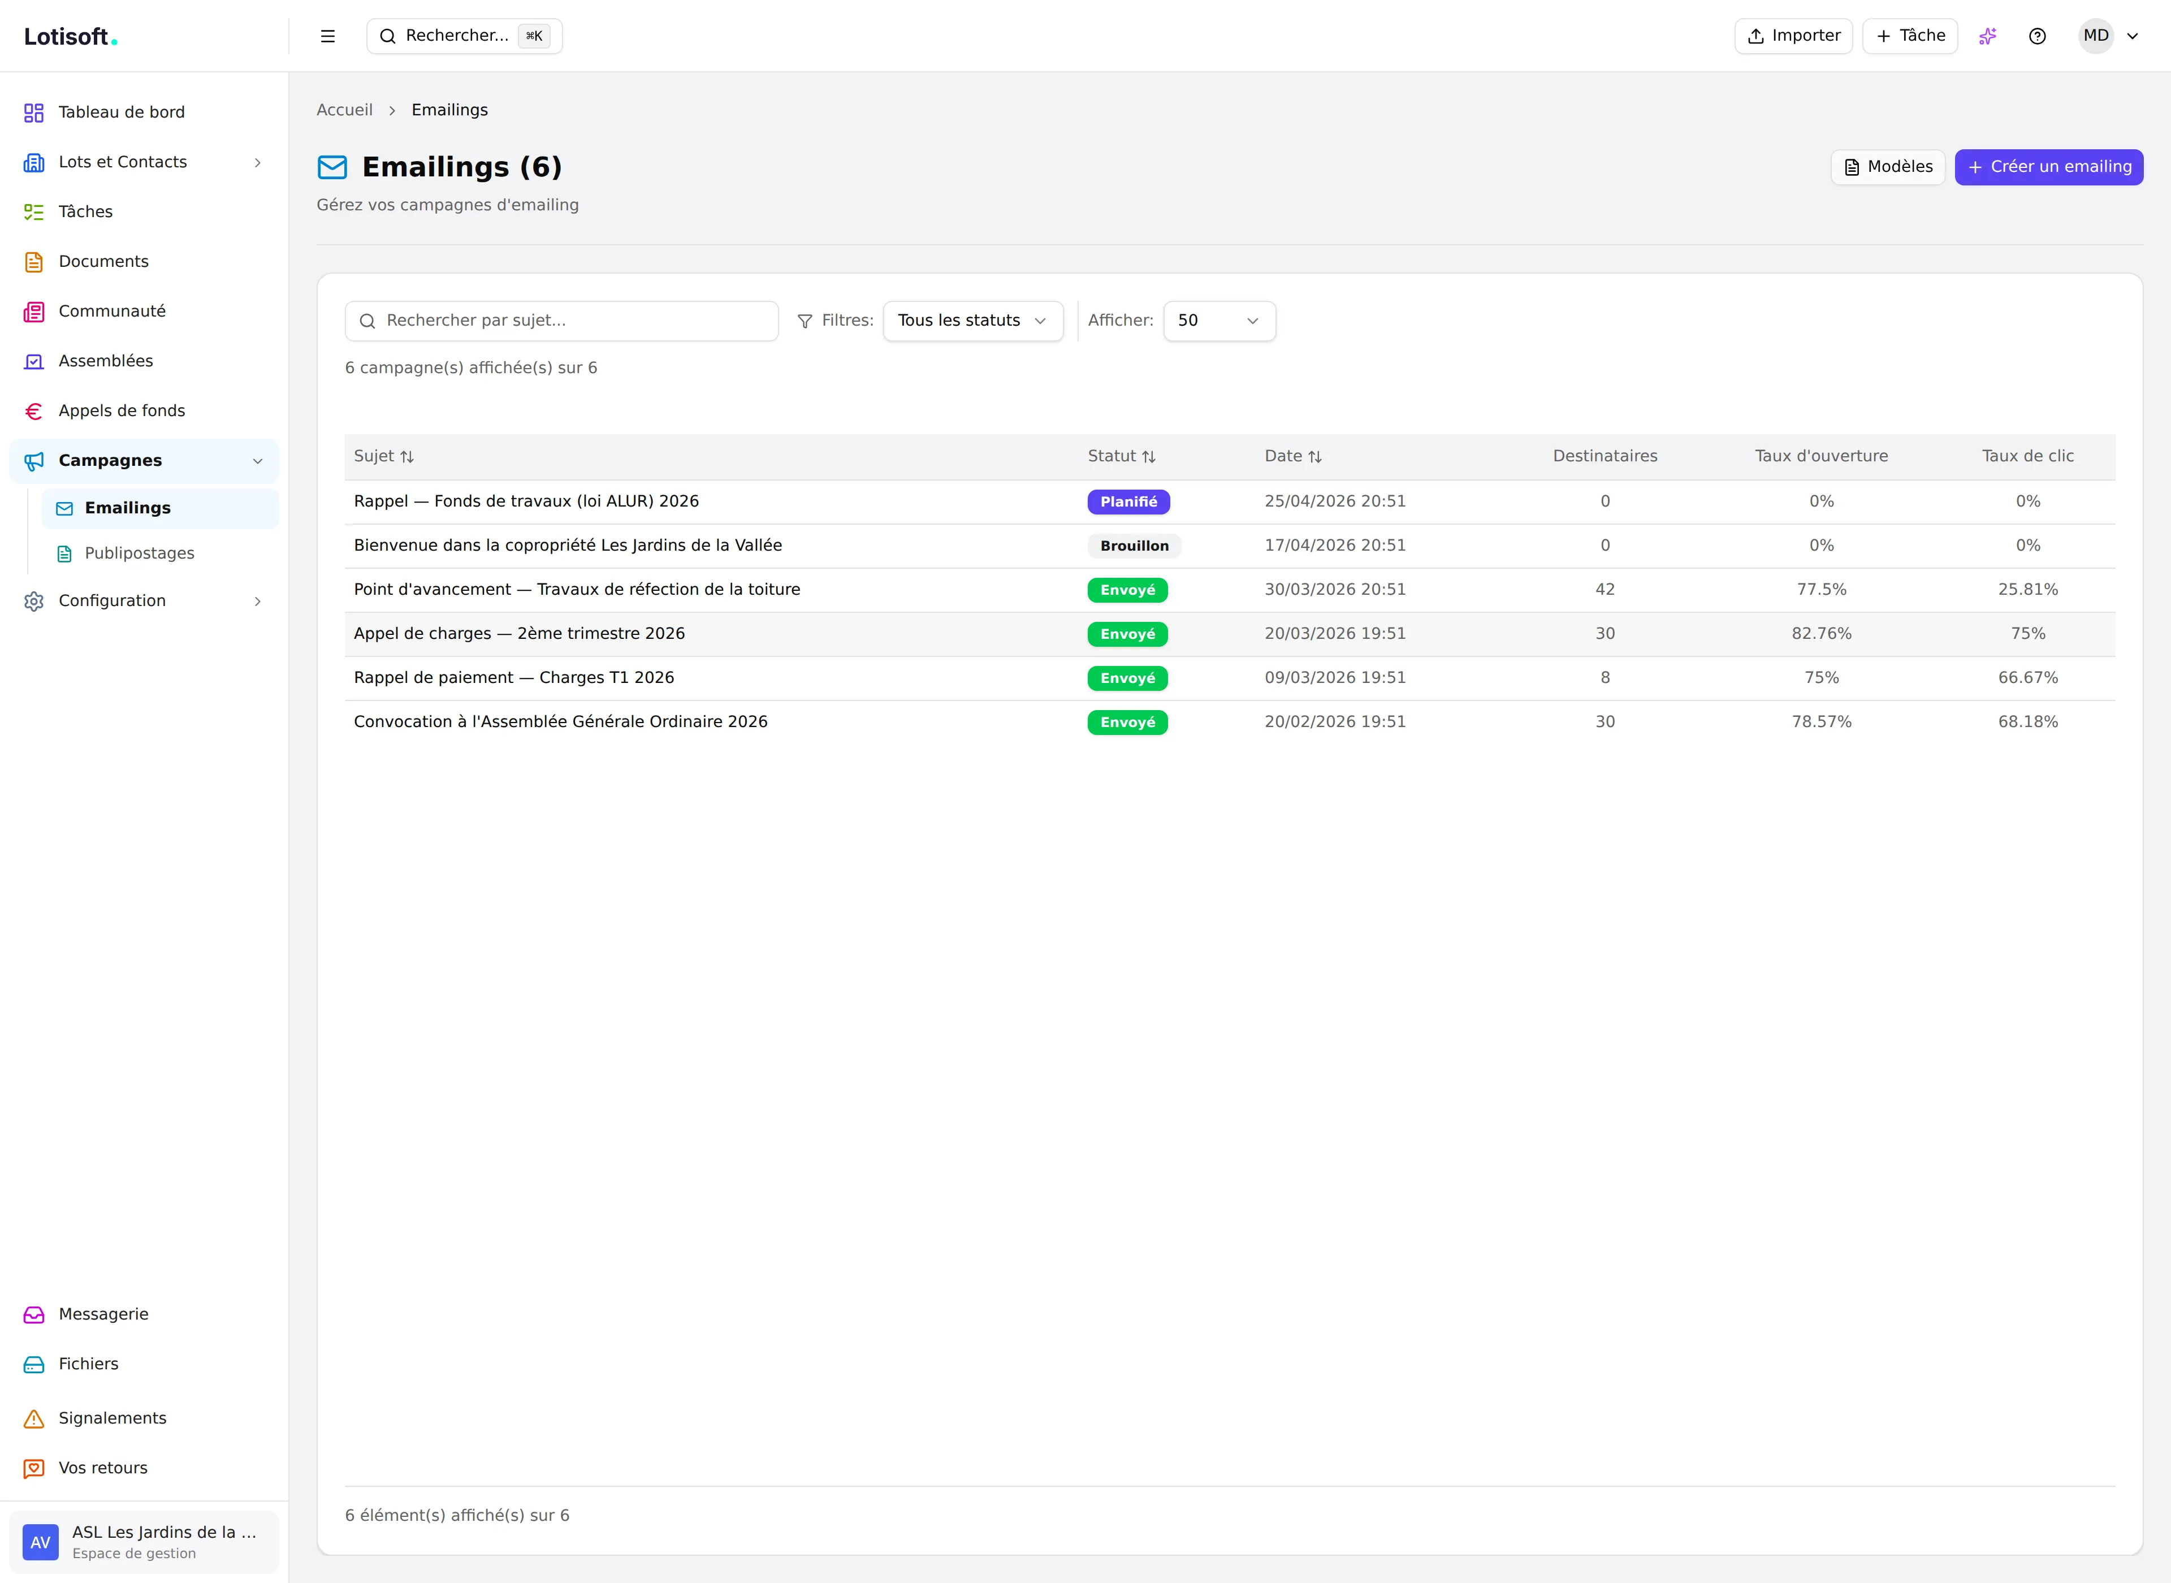This screenshot has height=1583, width=2171.
Task: Click the Créer un emailing button
Action: click(x=2048, y=168)
